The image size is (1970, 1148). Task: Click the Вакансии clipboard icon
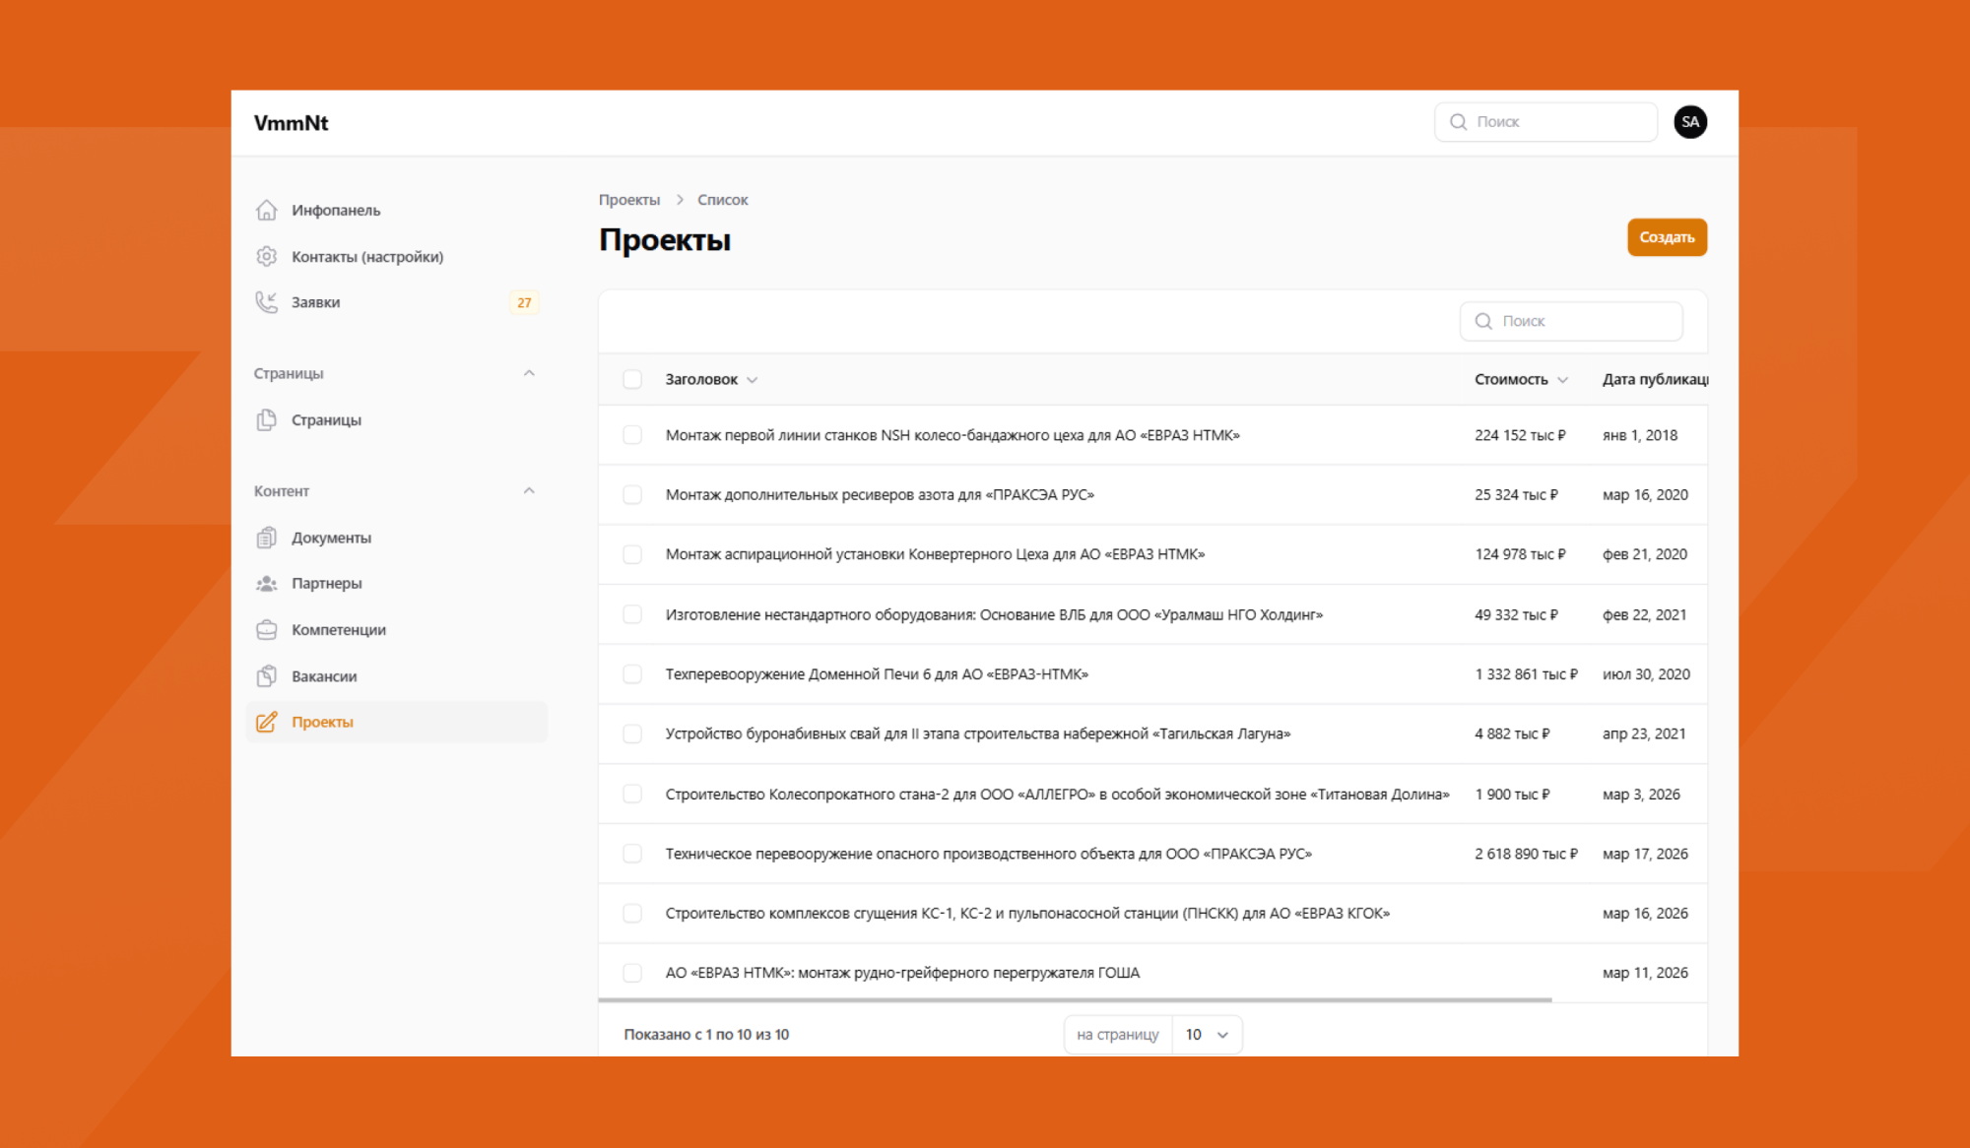tap(266, 676)
